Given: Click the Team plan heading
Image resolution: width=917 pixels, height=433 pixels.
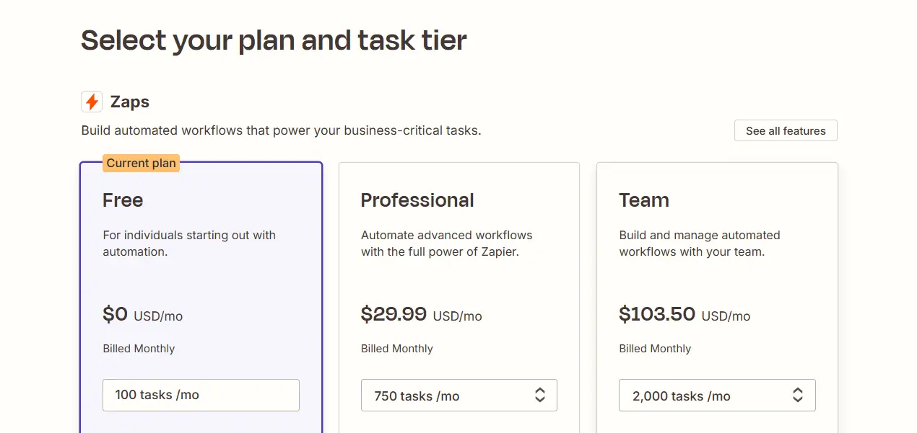Looking at the screenshot, I should [643, 200].
